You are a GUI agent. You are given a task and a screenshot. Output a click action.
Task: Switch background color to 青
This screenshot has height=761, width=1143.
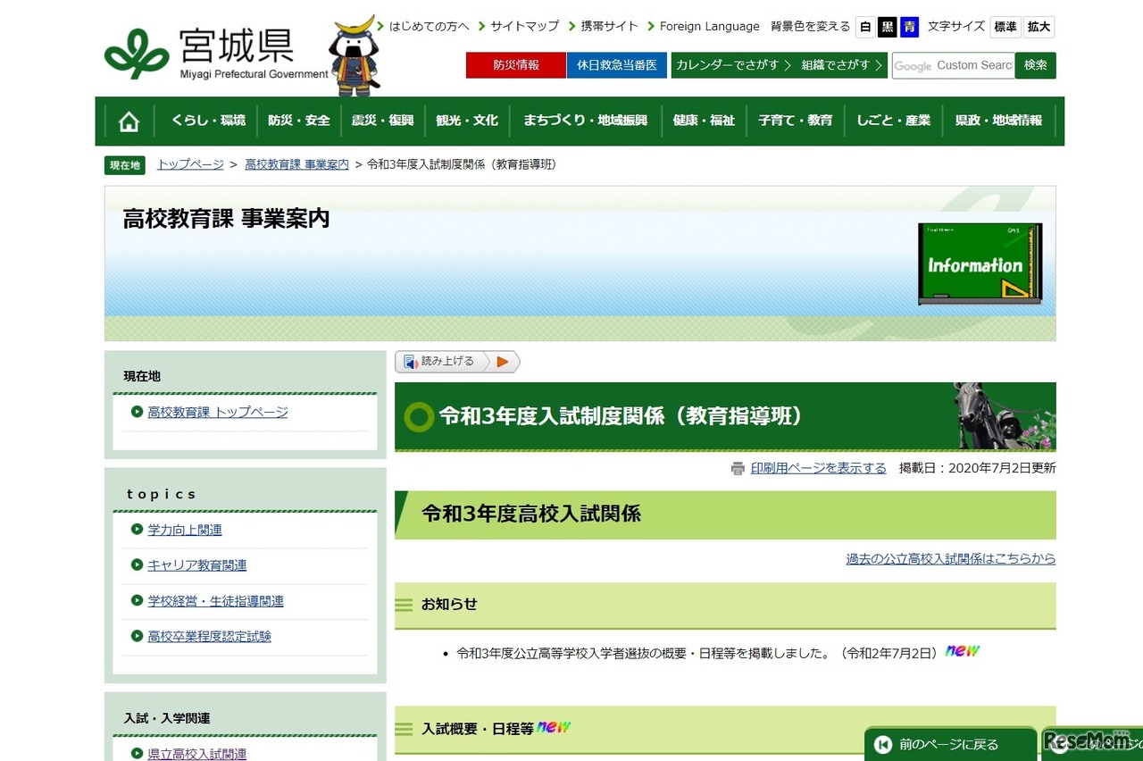click(x=909, y=27)
